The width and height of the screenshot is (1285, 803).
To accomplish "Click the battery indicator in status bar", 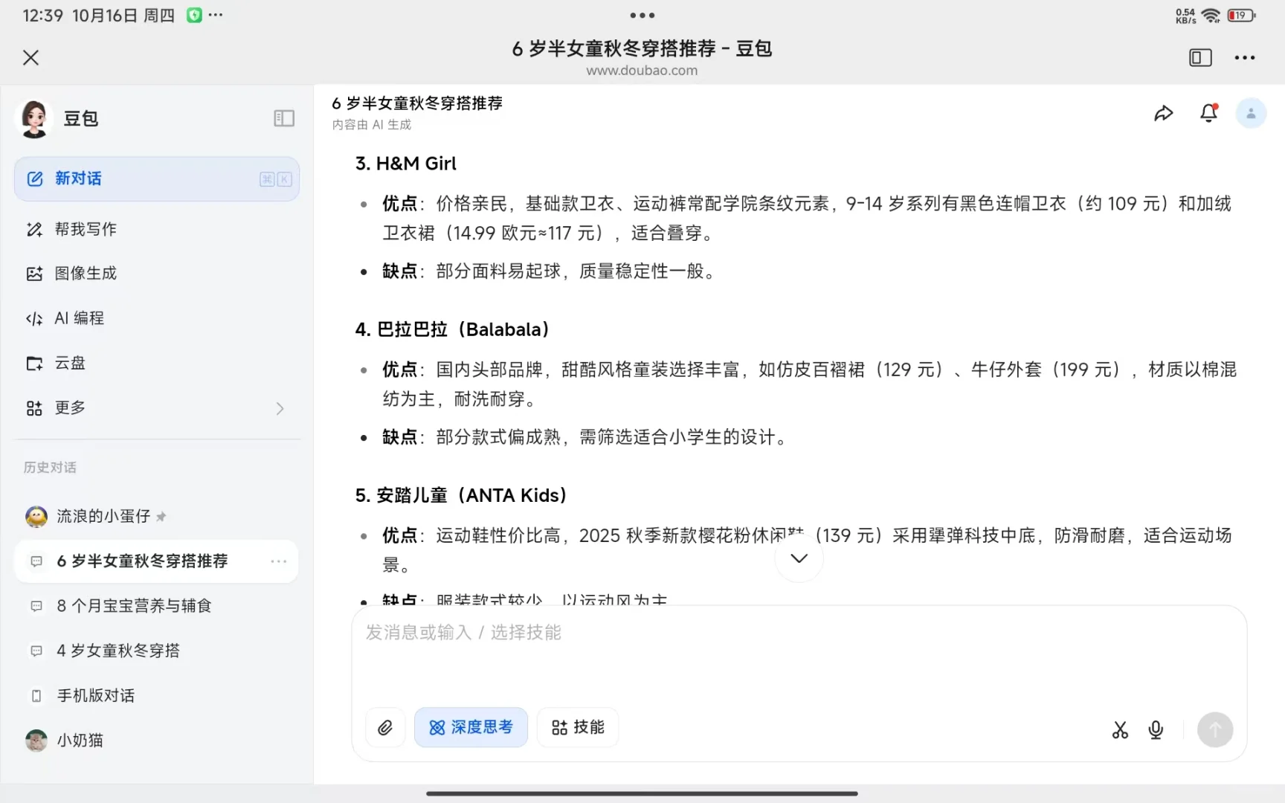I will point(1241,16).
